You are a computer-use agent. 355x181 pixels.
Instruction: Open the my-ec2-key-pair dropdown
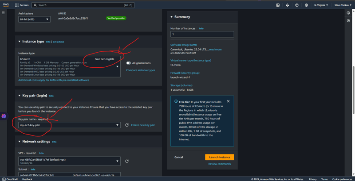69,125
